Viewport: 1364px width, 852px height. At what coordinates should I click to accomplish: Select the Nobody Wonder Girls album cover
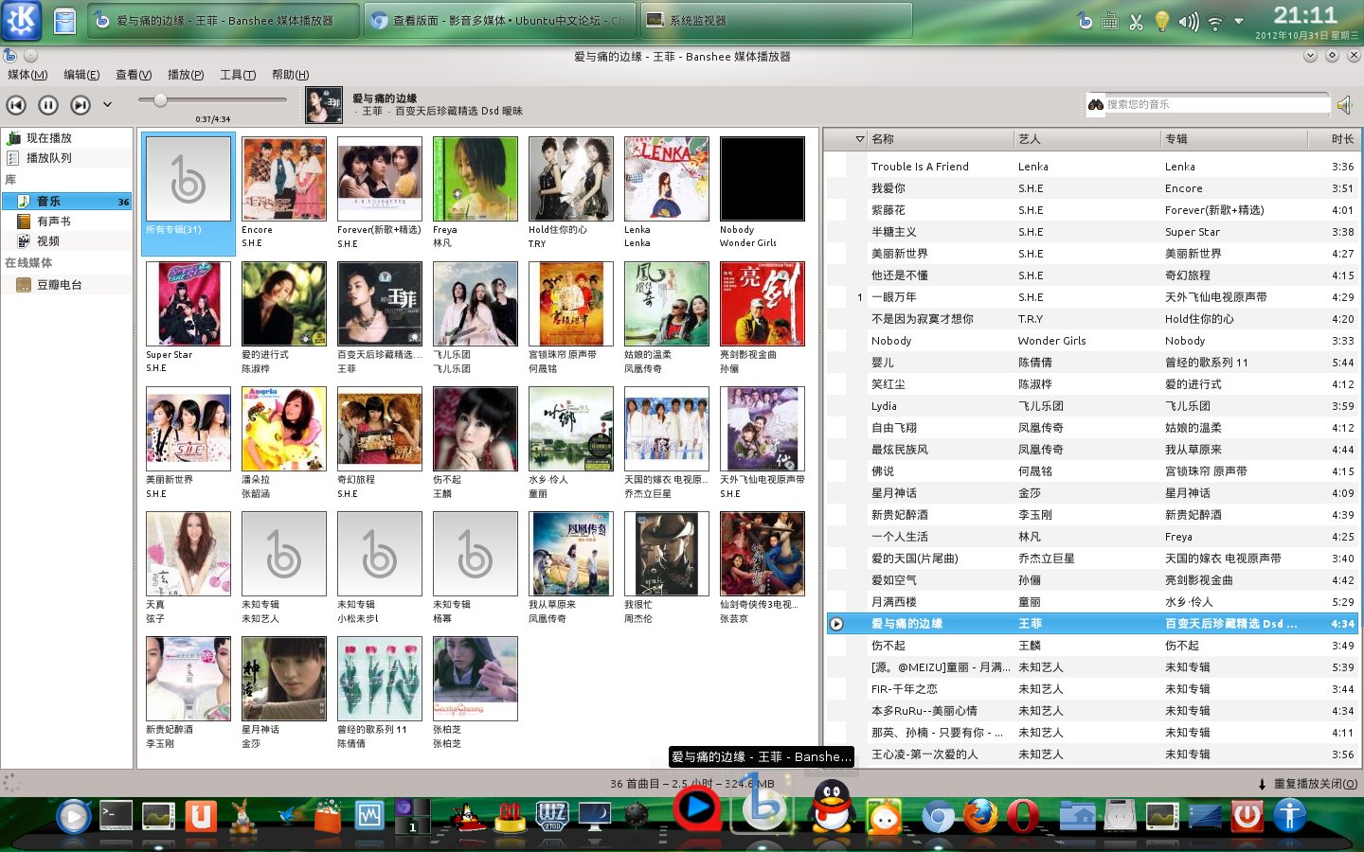[763, 179]
